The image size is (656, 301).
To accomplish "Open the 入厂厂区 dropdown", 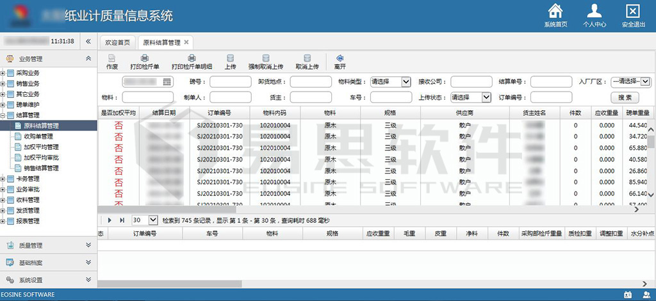I will tap(645, 82).
